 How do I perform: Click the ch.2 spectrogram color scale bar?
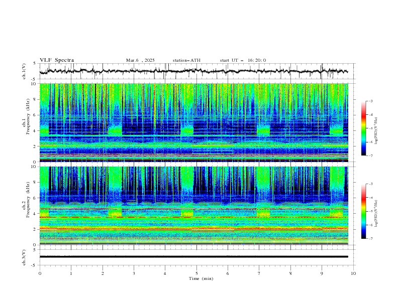pos(363,211)
